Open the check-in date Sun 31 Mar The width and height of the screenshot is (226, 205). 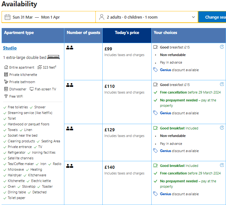pyautogui.click(x=23, y=17)
